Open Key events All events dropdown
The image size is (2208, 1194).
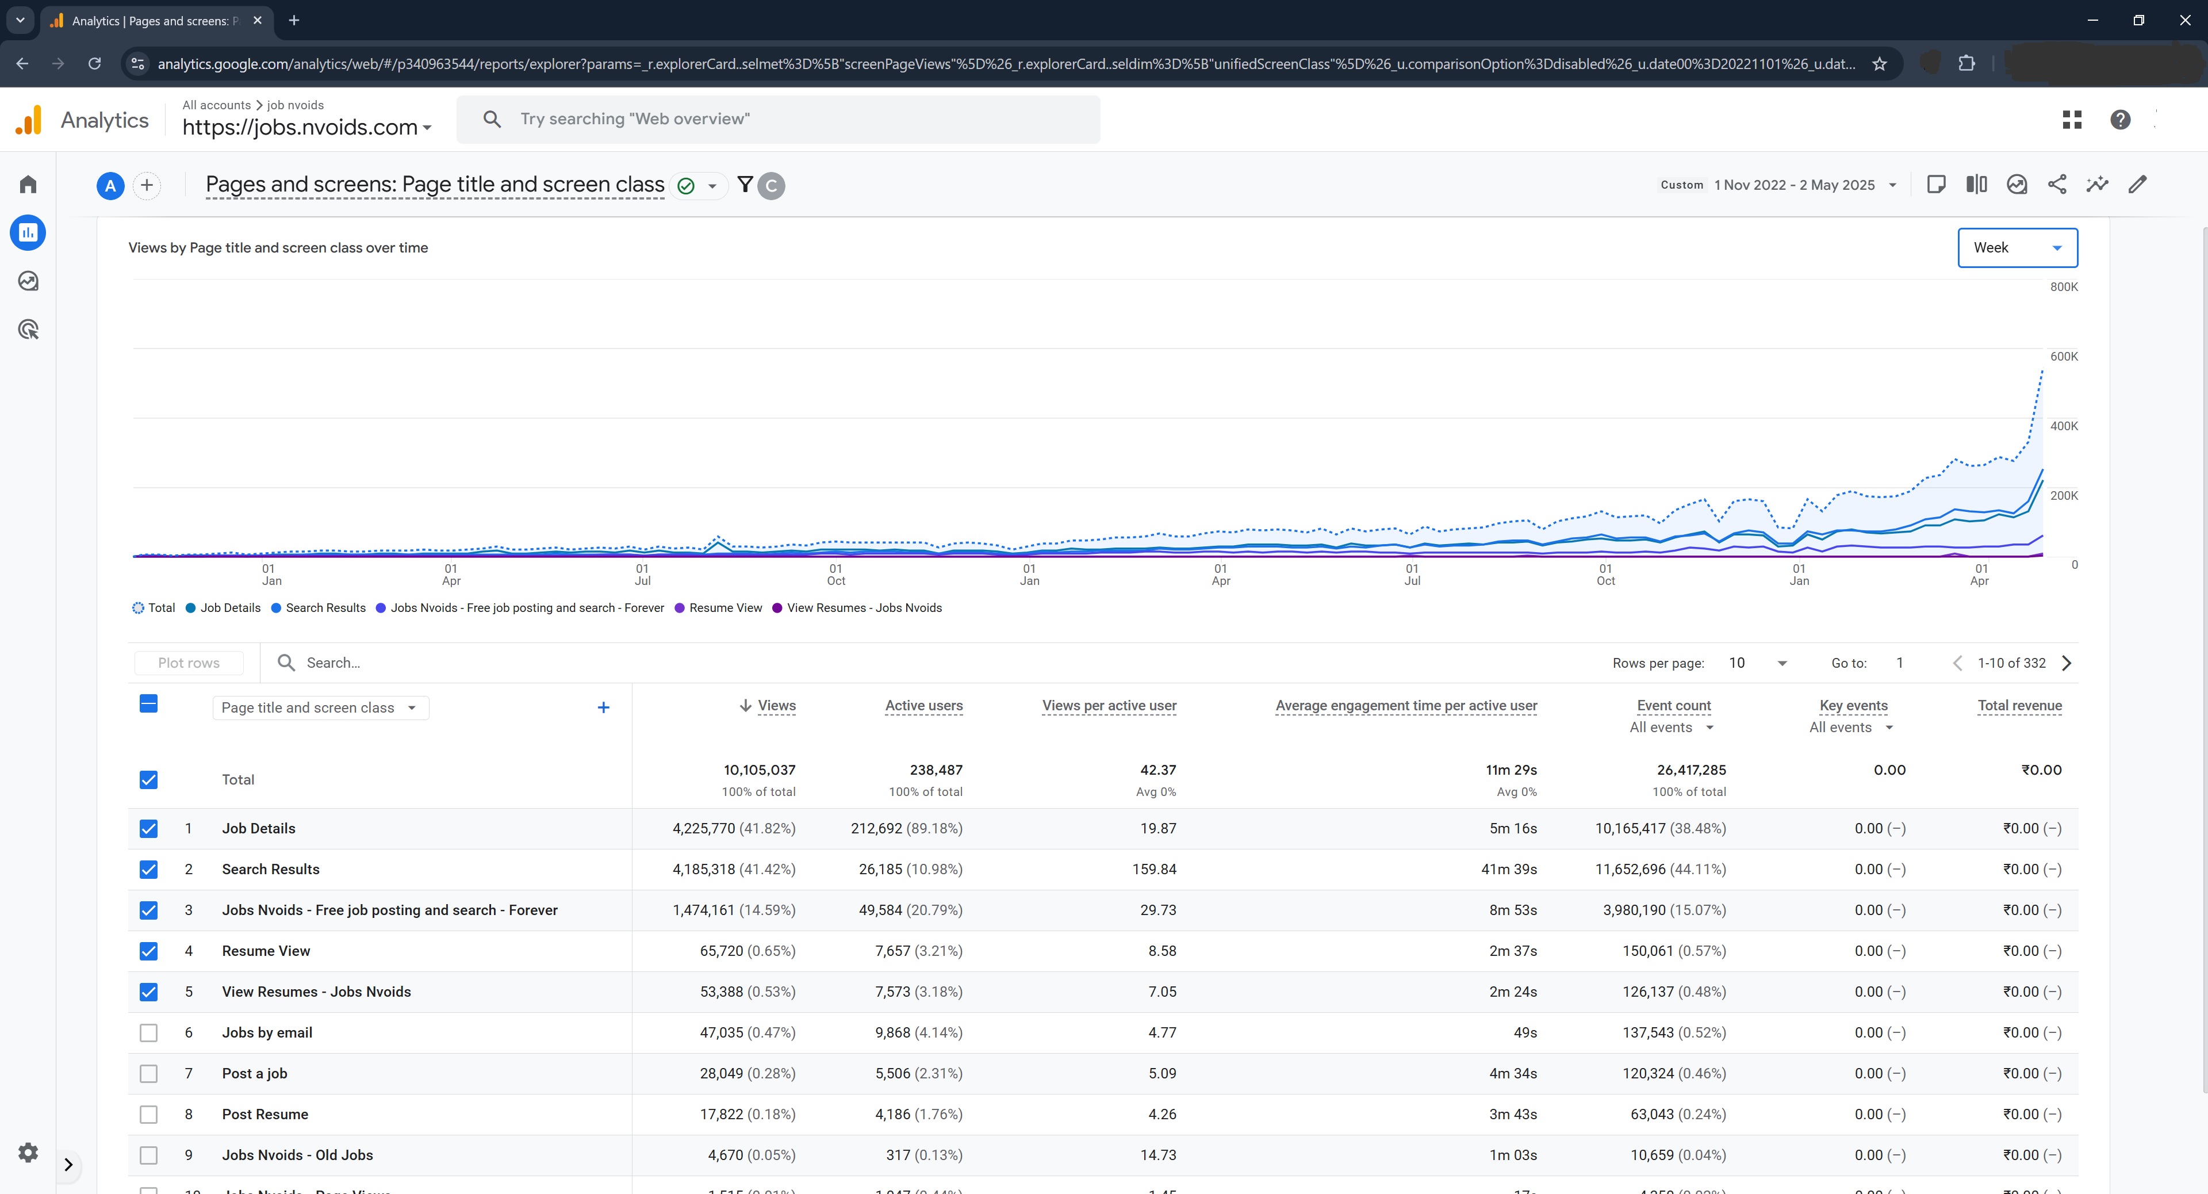[1850, 728]
